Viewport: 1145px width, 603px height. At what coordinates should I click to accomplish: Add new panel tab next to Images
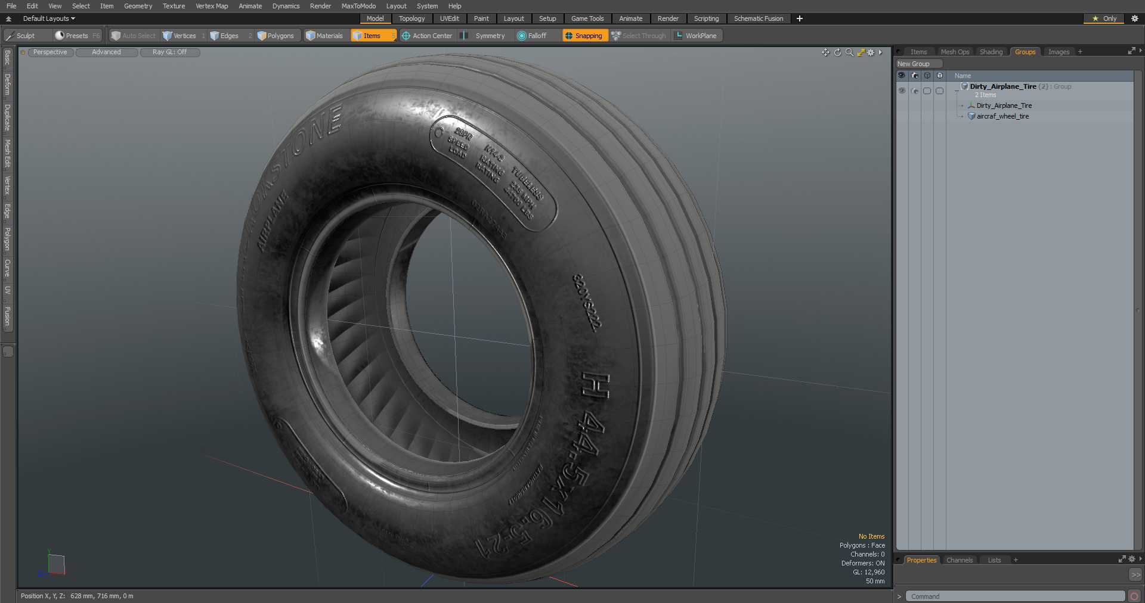click(1080, 52)
